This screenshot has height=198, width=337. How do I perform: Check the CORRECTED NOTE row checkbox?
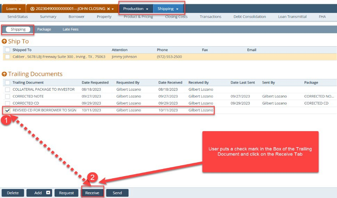(x=8, y=96)
